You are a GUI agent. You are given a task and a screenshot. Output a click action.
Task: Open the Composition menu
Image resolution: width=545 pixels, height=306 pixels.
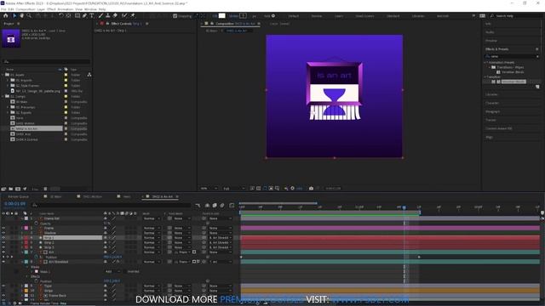coord(26,9)
